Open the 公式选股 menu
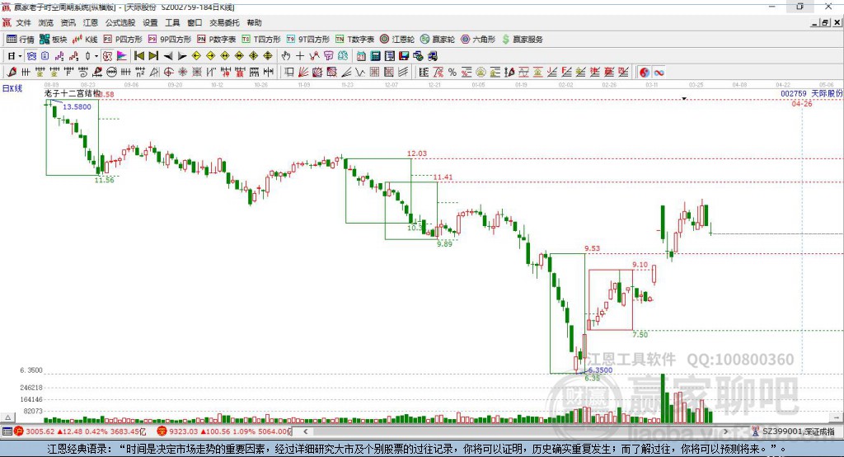 120,22
